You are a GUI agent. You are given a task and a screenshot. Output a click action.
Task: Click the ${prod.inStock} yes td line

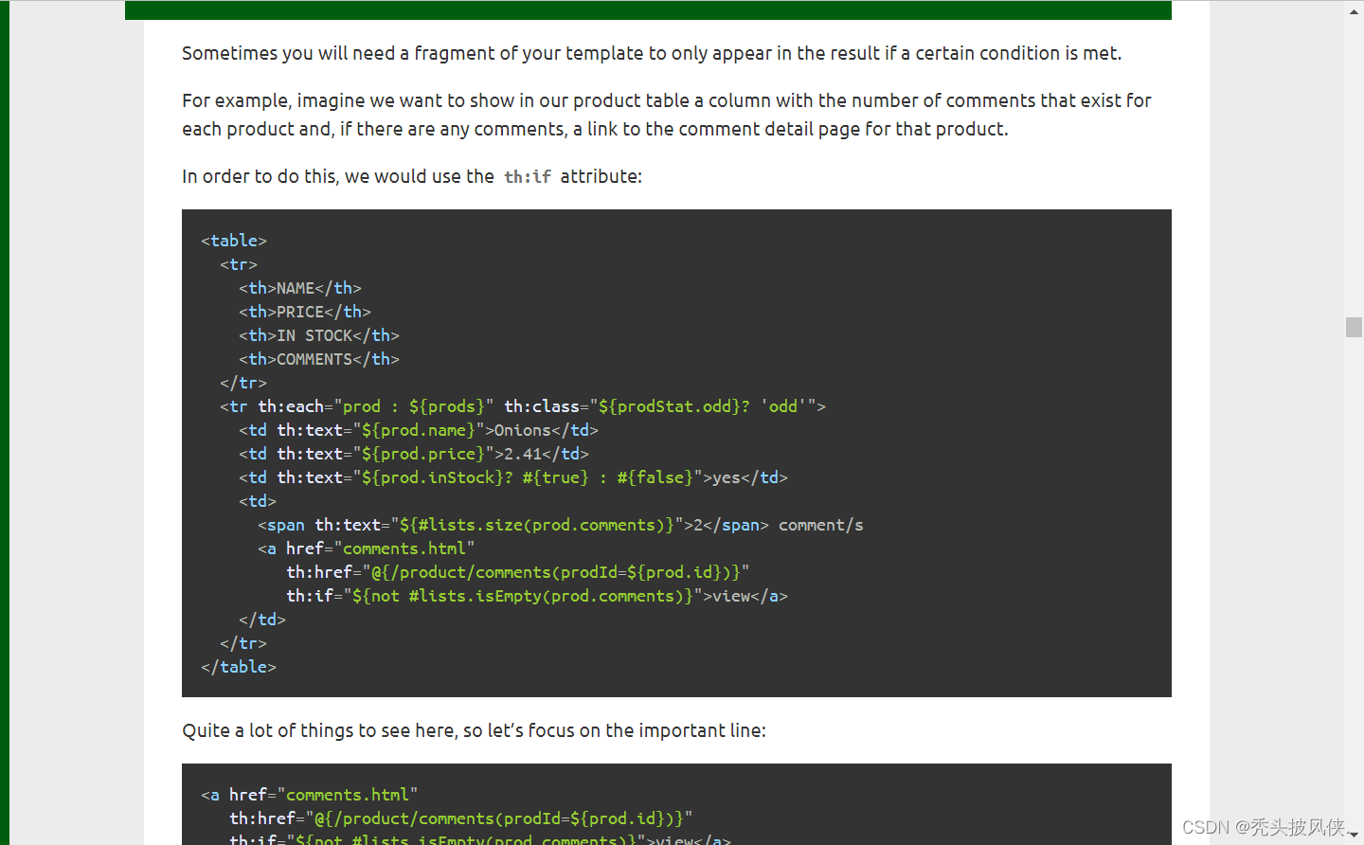513,477
